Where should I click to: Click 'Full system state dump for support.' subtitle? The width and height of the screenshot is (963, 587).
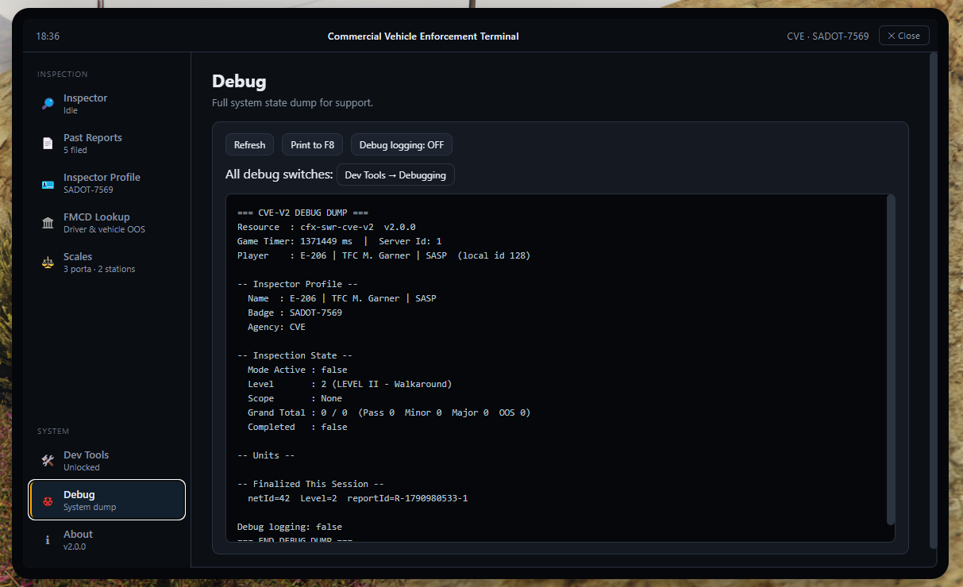[x=292, y=103]
